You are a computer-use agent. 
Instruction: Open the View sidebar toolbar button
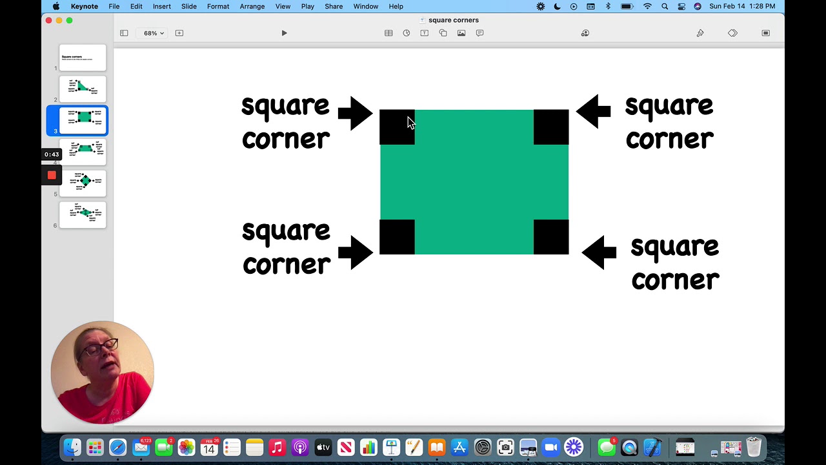[124, 33]
